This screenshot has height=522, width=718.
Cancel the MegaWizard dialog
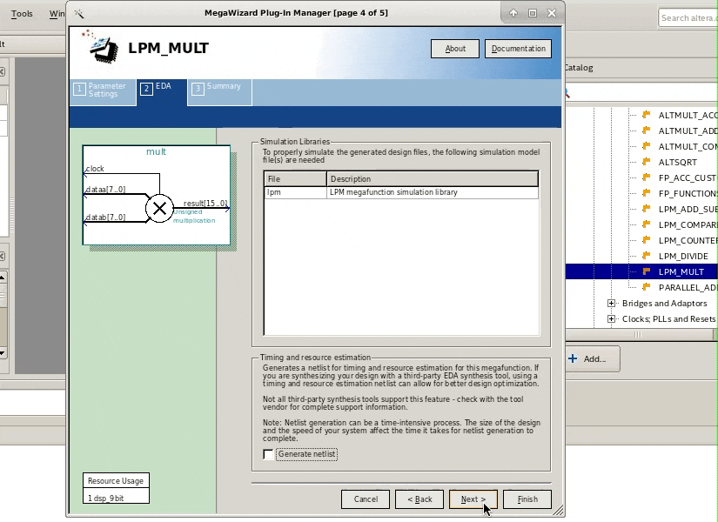(x=366, y=499)
